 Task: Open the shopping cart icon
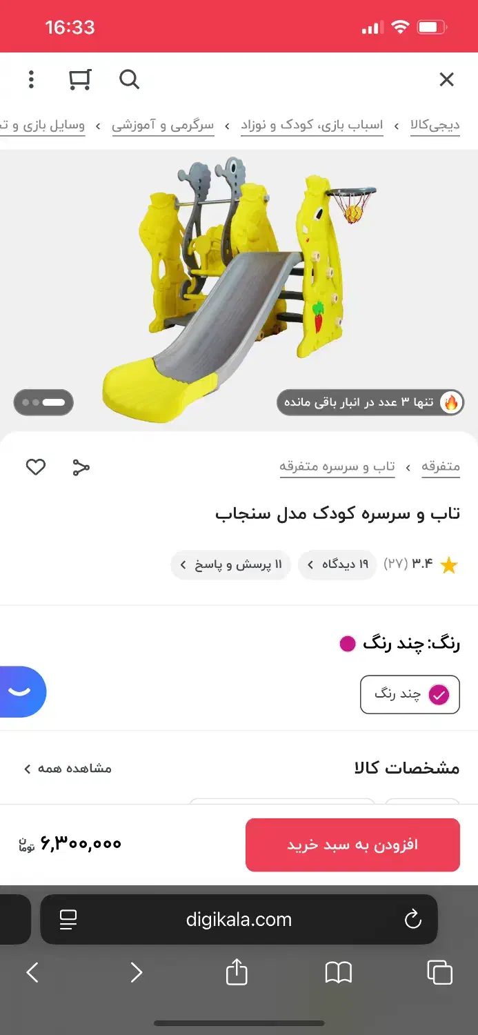click(80, 79)
